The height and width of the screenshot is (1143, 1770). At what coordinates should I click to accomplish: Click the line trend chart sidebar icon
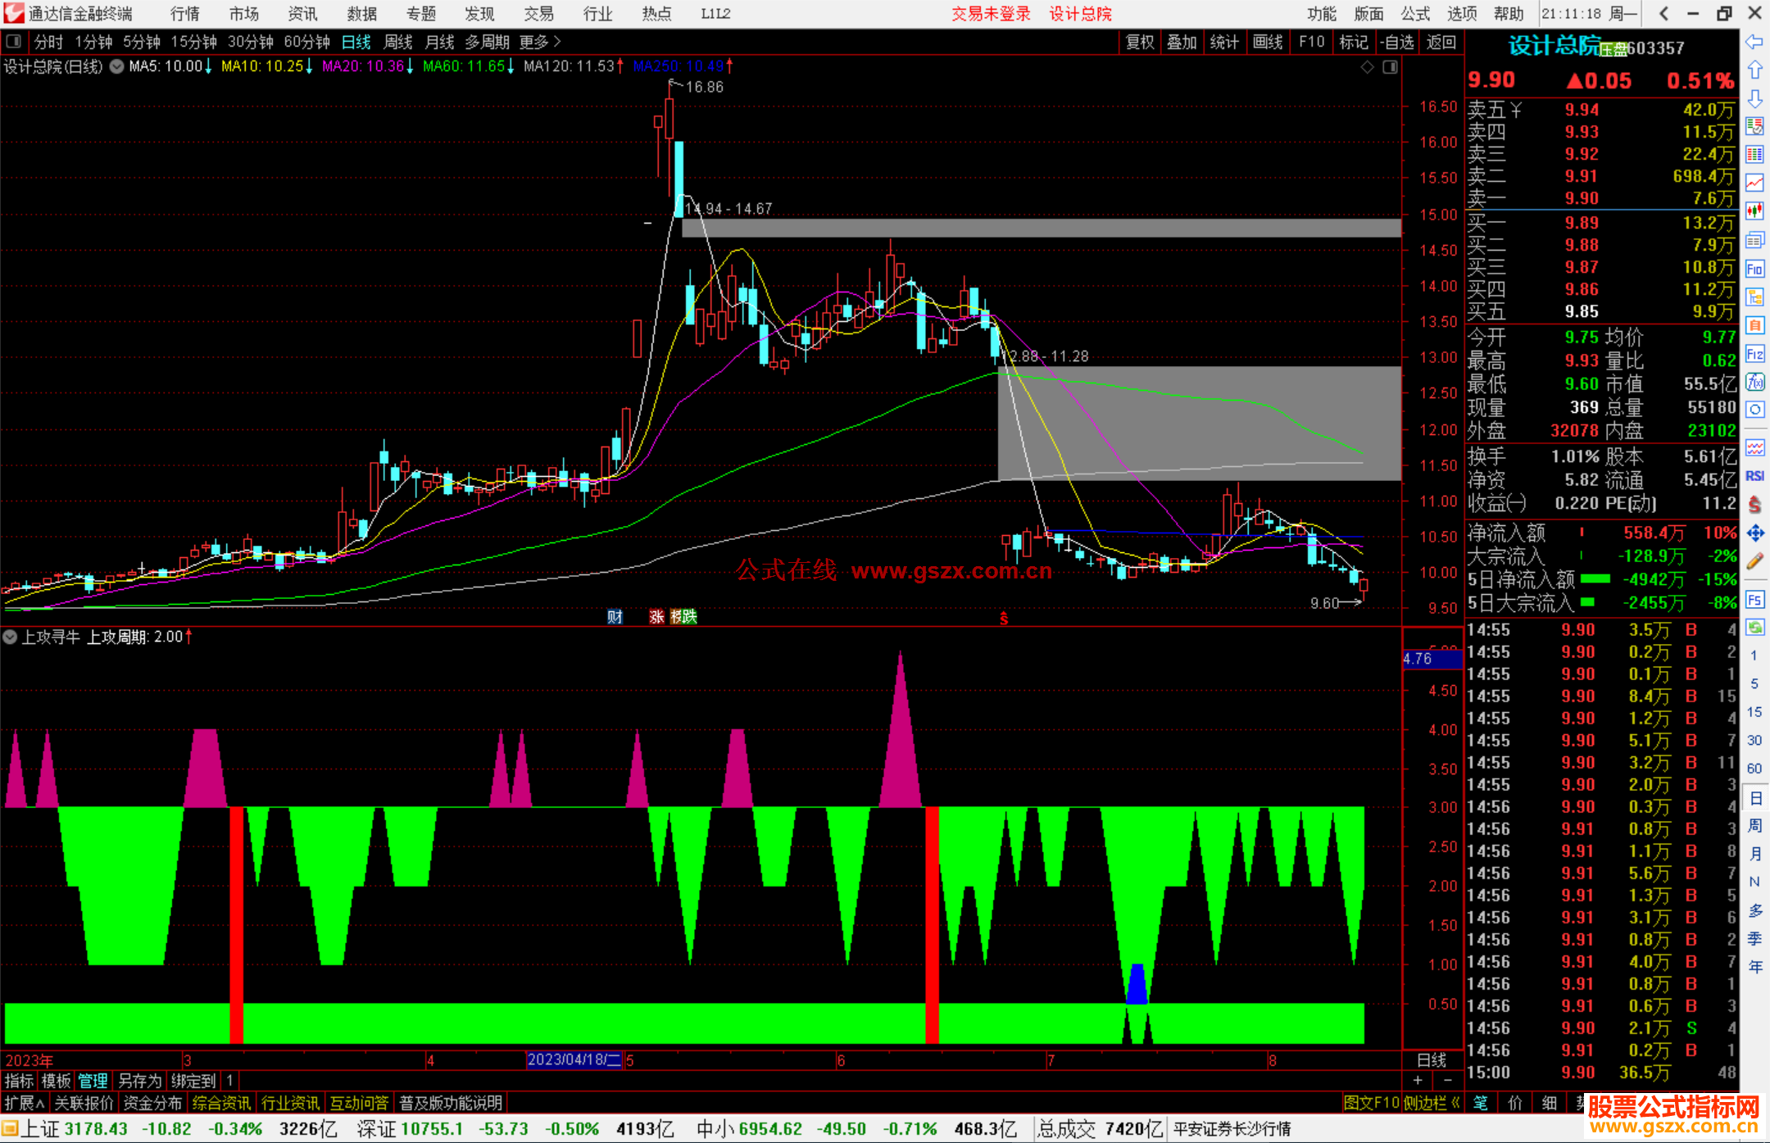pos(1754,182)
